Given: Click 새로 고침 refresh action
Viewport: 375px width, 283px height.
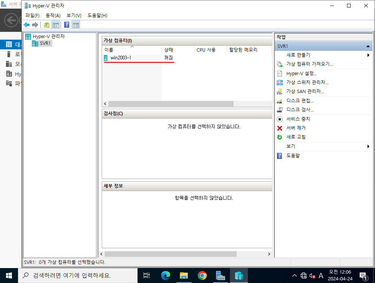Looking at the screenshot, I should [296, 137].
